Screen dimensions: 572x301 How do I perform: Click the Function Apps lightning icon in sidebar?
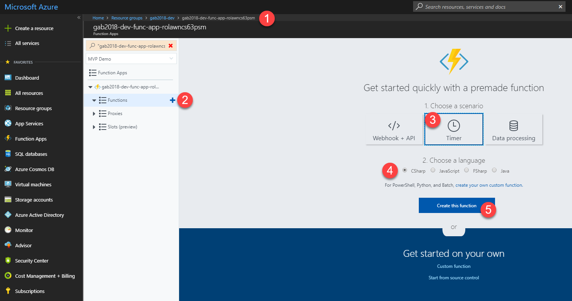[8, 139]
